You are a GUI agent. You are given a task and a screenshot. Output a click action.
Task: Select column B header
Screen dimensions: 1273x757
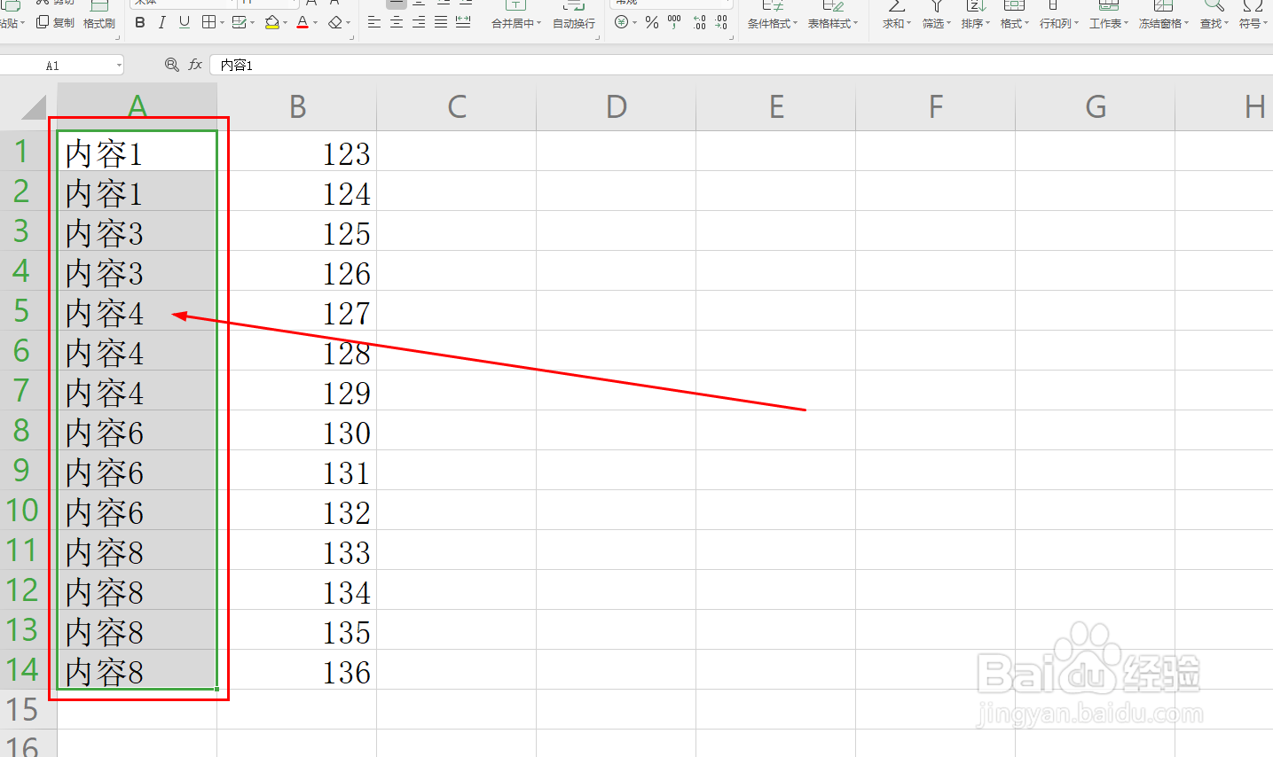coord(297,106)
